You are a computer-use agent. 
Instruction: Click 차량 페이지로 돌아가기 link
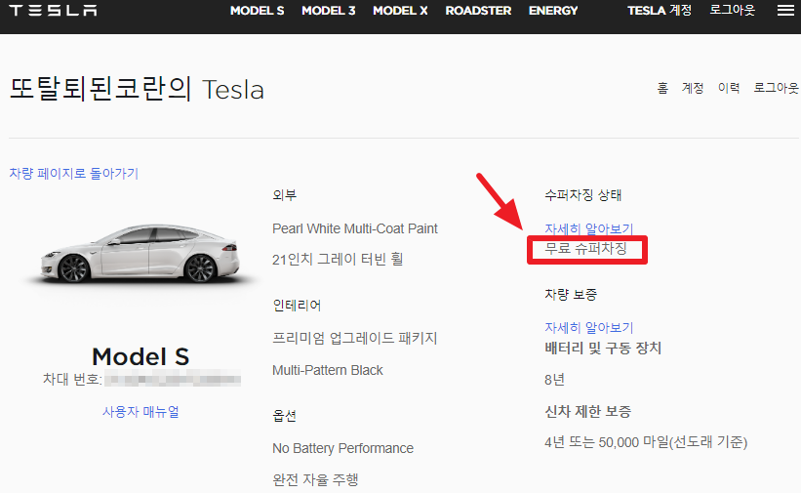(x=74, y=174)
